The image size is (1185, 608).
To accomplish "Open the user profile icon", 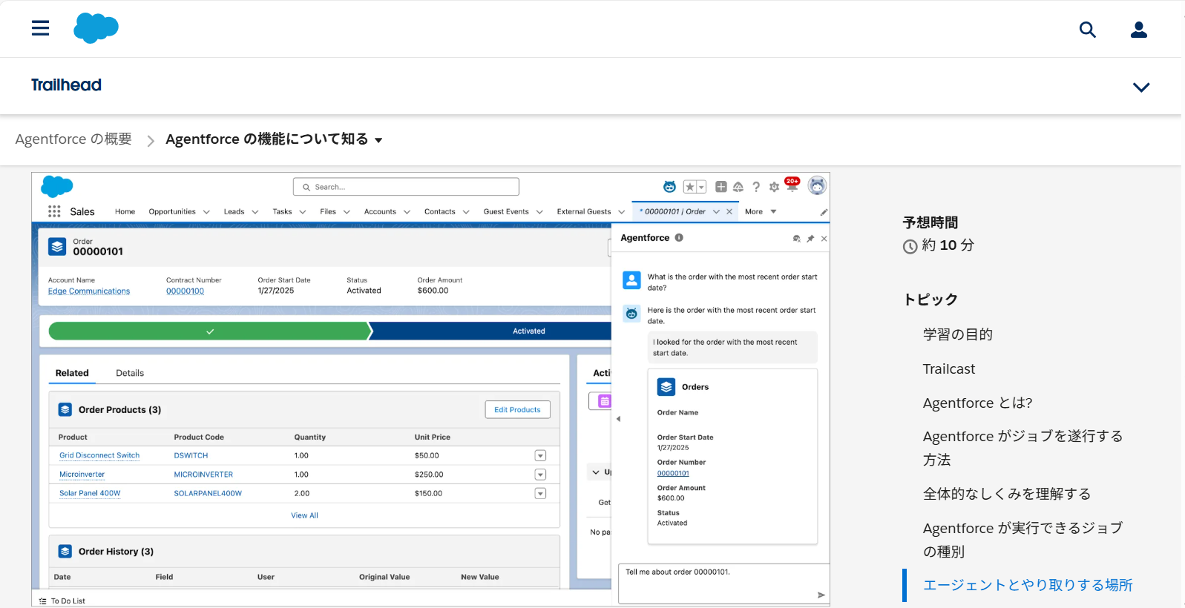I will [1138, 30].
